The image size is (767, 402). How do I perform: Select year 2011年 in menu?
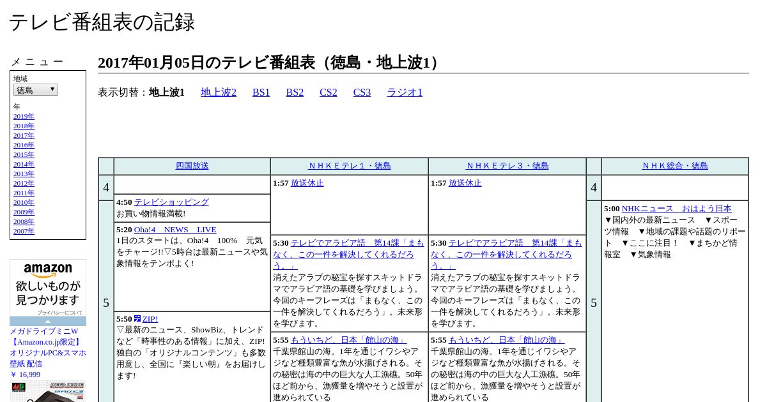click(x=24, y=193)
